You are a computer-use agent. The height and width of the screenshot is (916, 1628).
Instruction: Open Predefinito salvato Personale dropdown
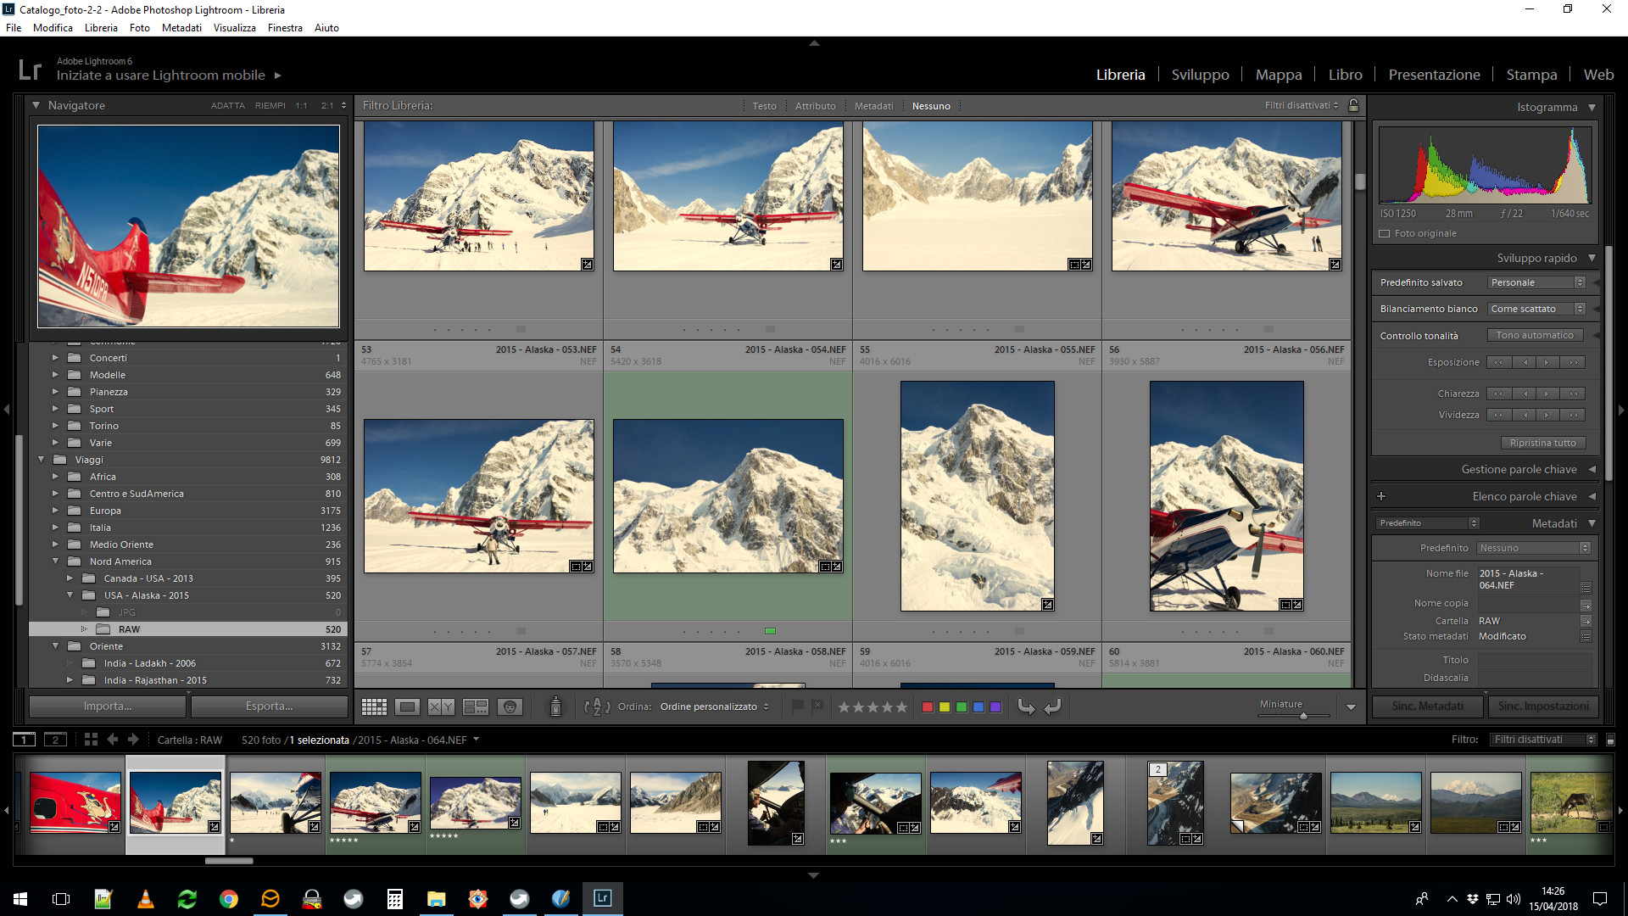(1536, 282)
